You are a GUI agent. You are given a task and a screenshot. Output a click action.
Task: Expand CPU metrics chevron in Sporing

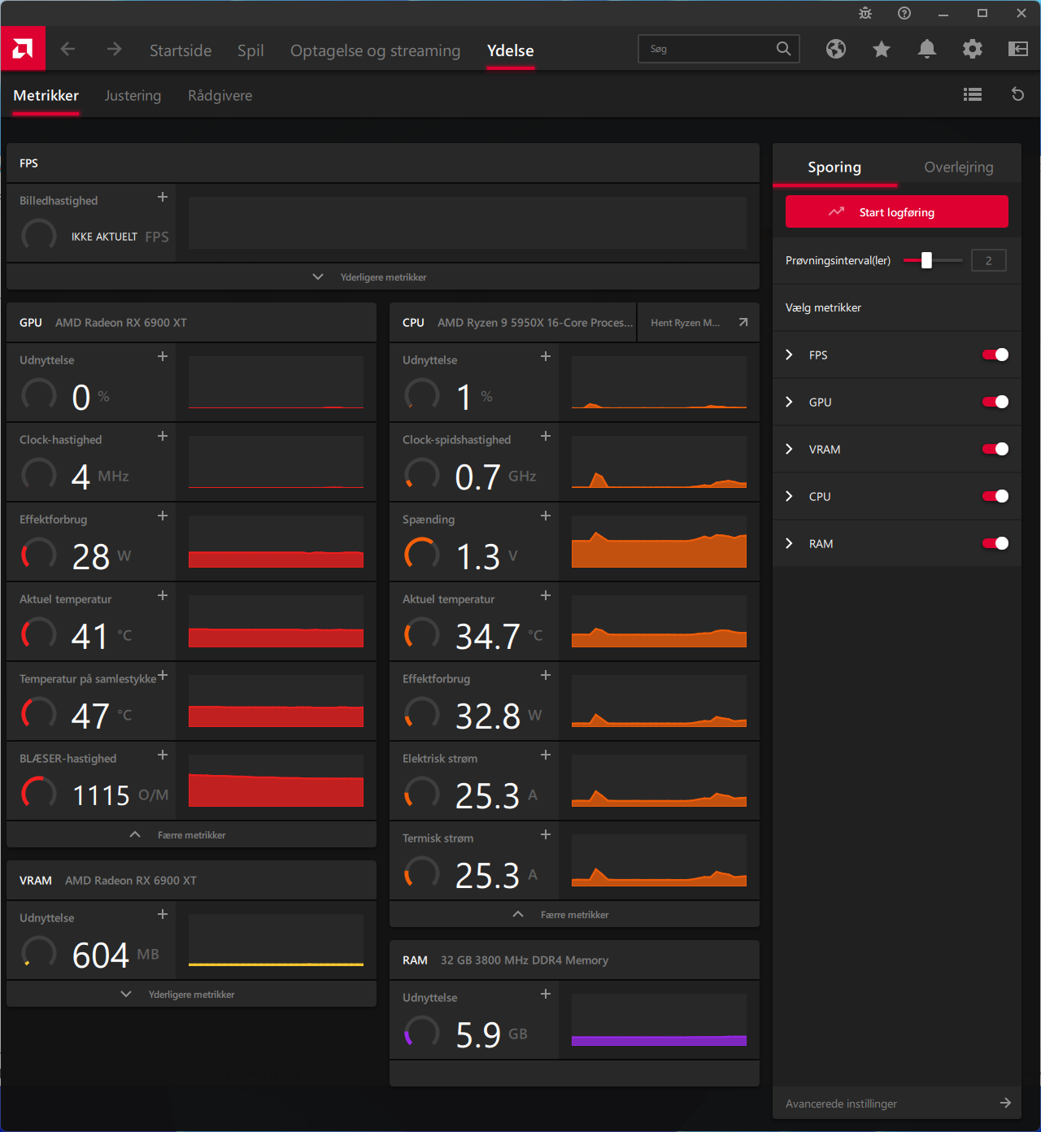click(789, 496)
